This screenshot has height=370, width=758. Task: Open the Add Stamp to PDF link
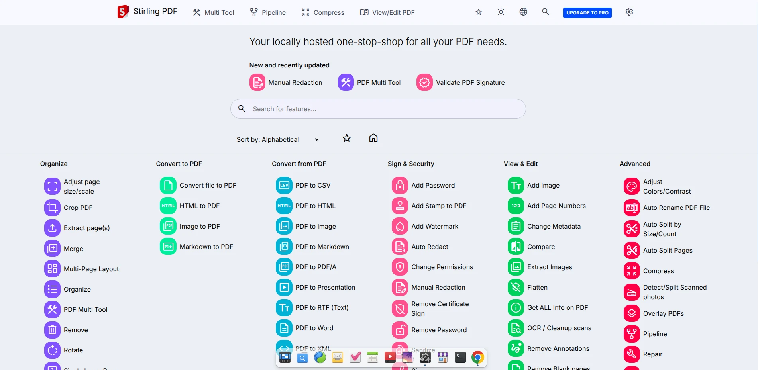click(x=439, y=206)
